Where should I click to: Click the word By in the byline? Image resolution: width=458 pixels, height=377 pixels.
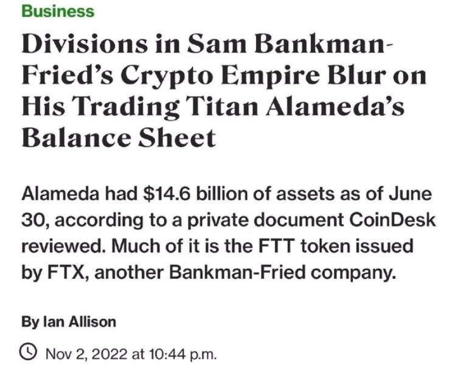tap(30, 322)
